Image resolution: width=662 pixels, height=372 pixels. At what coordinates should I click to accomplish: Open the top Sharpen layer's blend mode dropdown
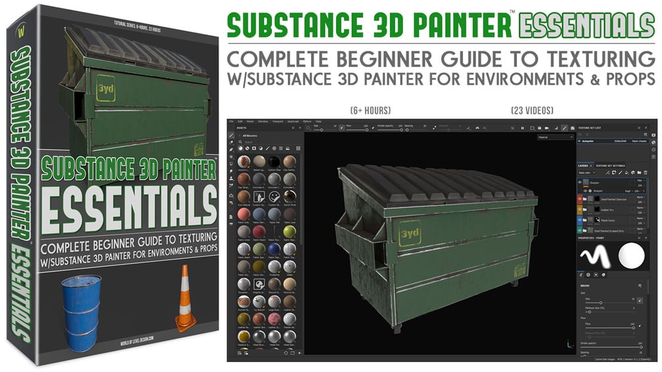[x=642, y=180]
